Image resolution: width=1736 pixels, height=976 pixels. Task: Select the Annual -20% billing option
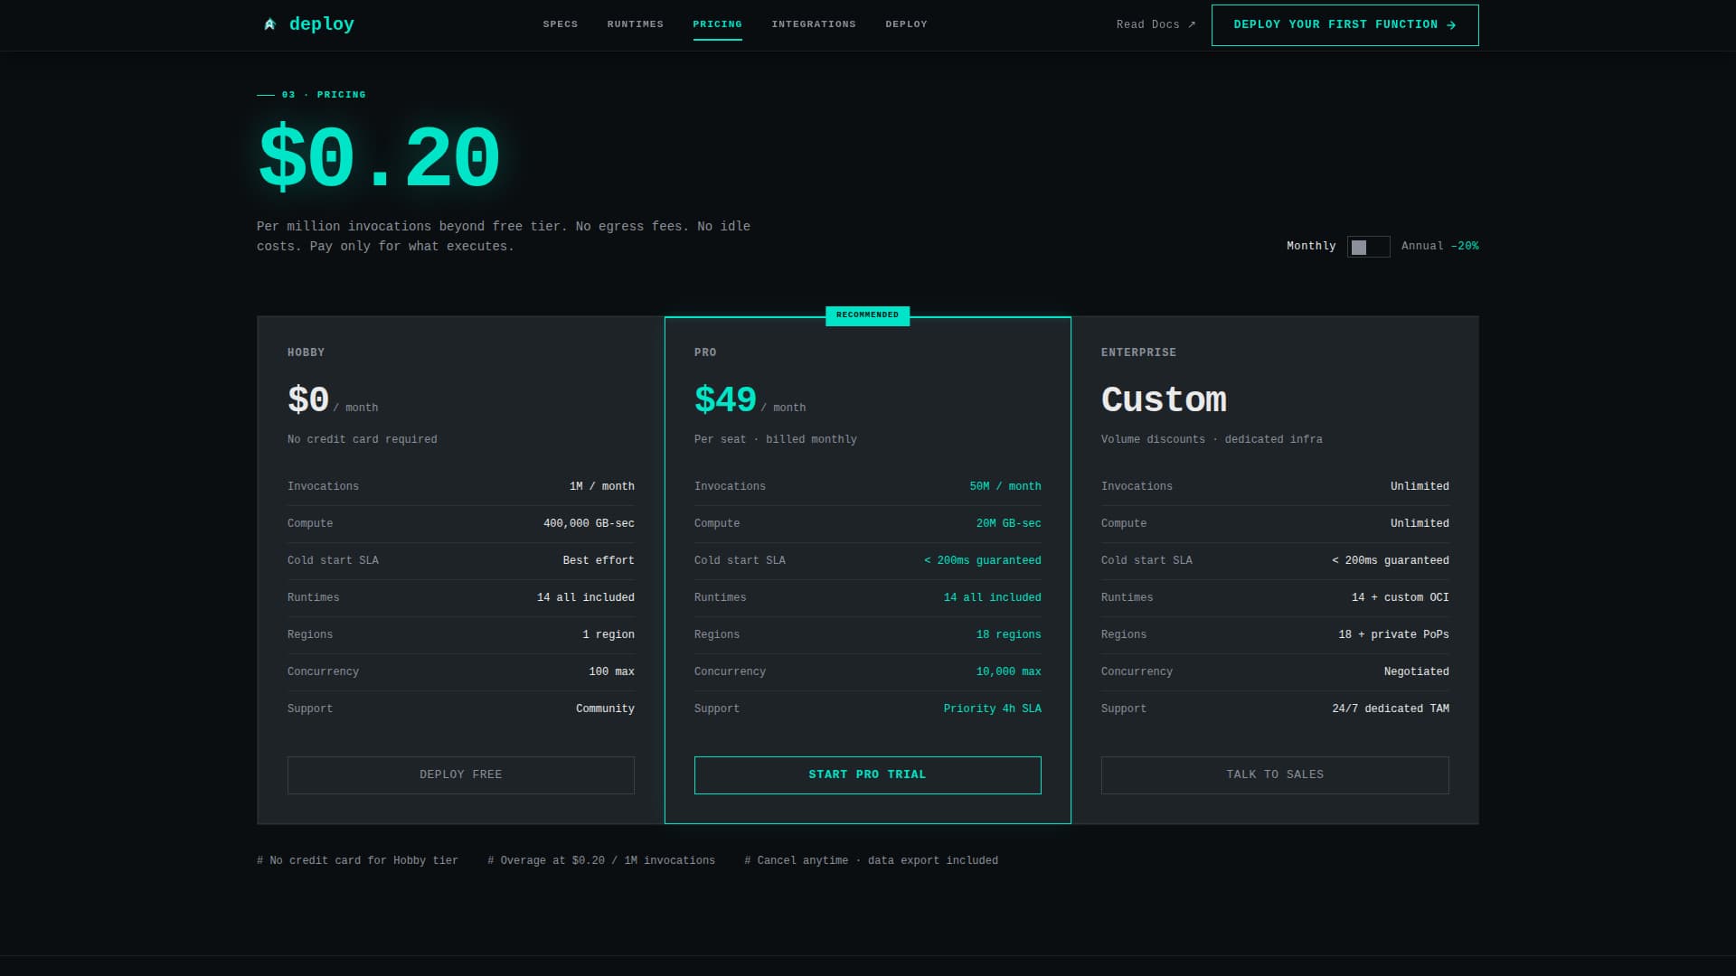[x=1439, y=246]
